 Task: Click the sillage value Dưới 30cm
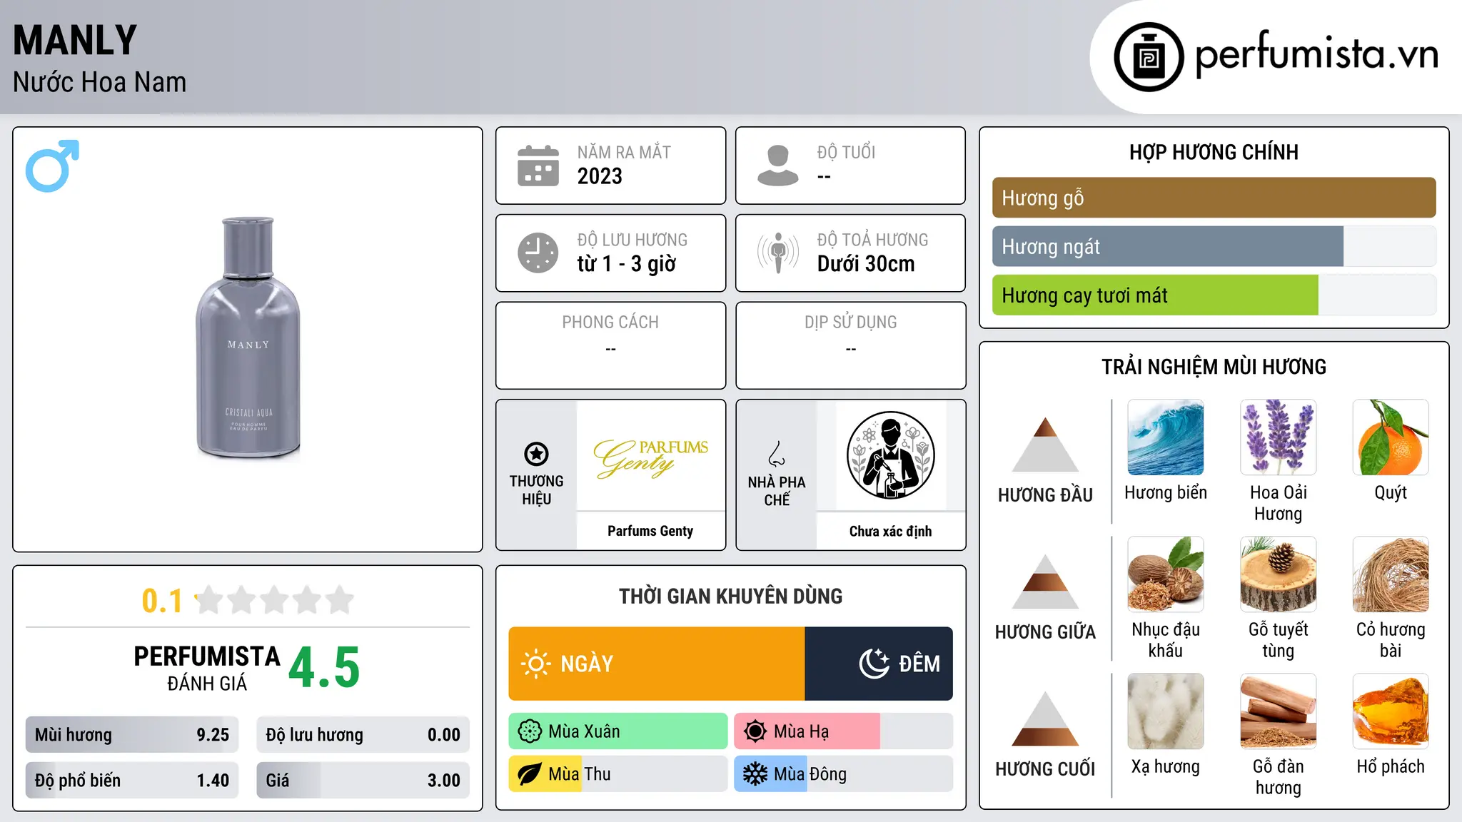pyautogui.click(x=866, y=264)
